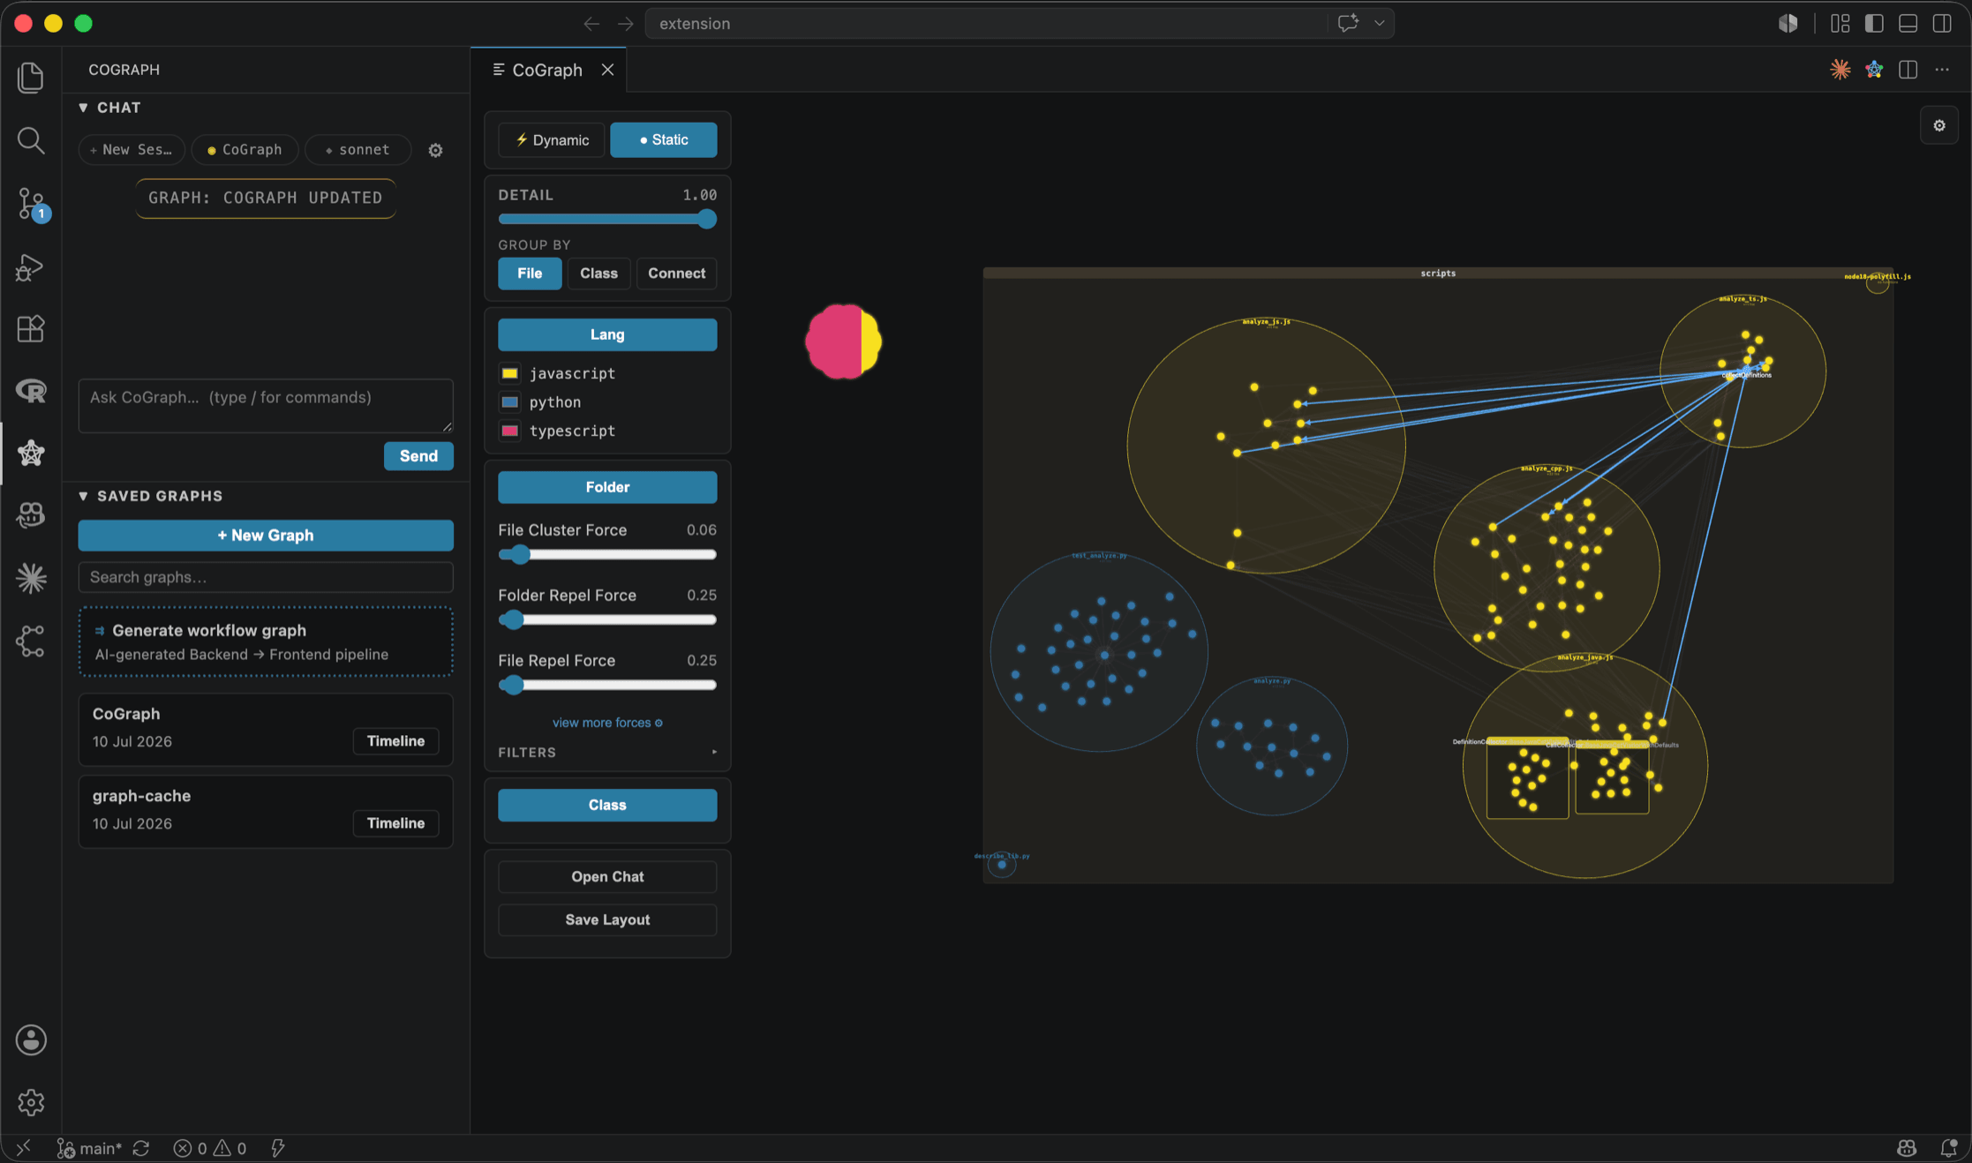The height and width of the screenshot is (1163, 1972).
Task: Open the Run and Debug view
Action: tap(31, 266)
